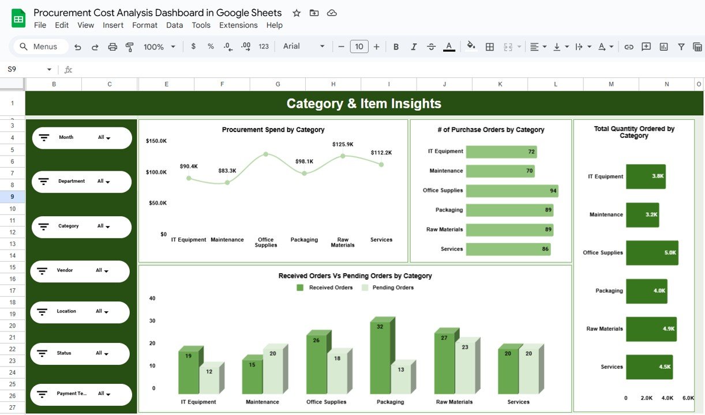Select the Paint format tool

click(x=130, y=47)
